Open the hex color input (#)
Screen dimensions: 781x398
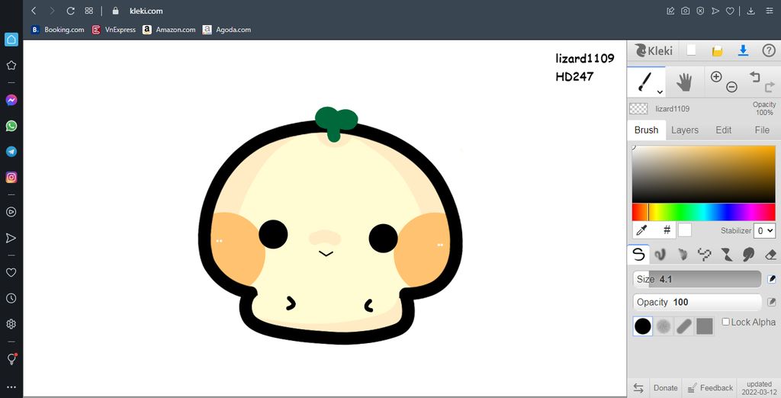[x=667, y=230]
